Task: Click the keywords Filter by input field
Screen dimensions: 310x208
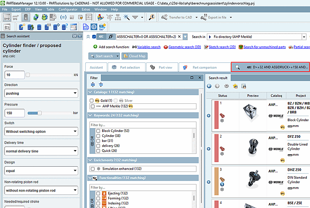Action: pyautogui.click(x=143, y=125)
